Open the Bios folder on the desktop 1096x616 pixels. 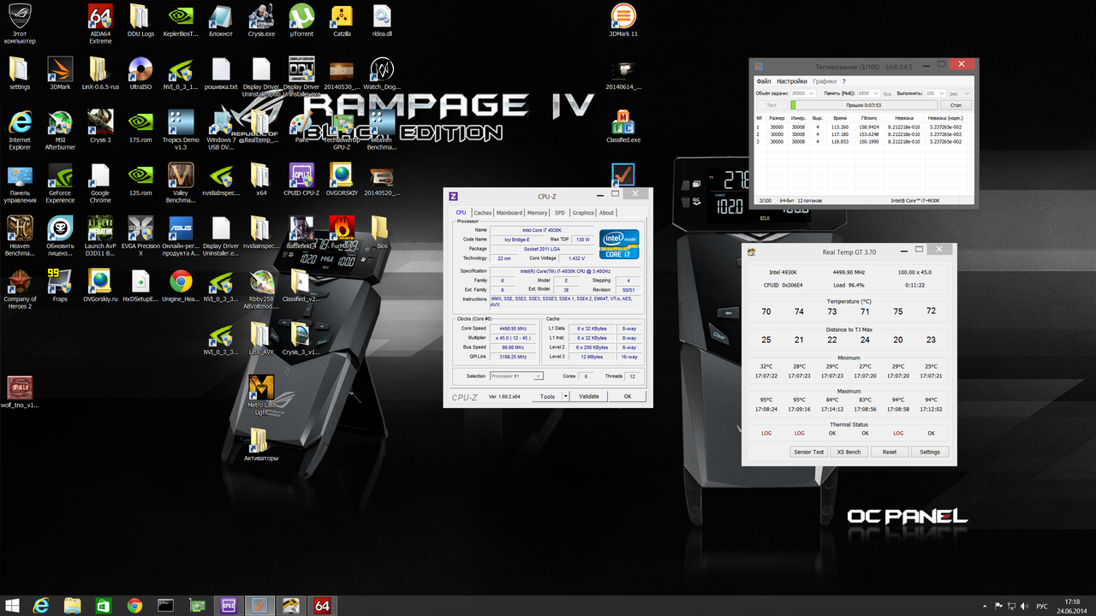coord(381,232)
